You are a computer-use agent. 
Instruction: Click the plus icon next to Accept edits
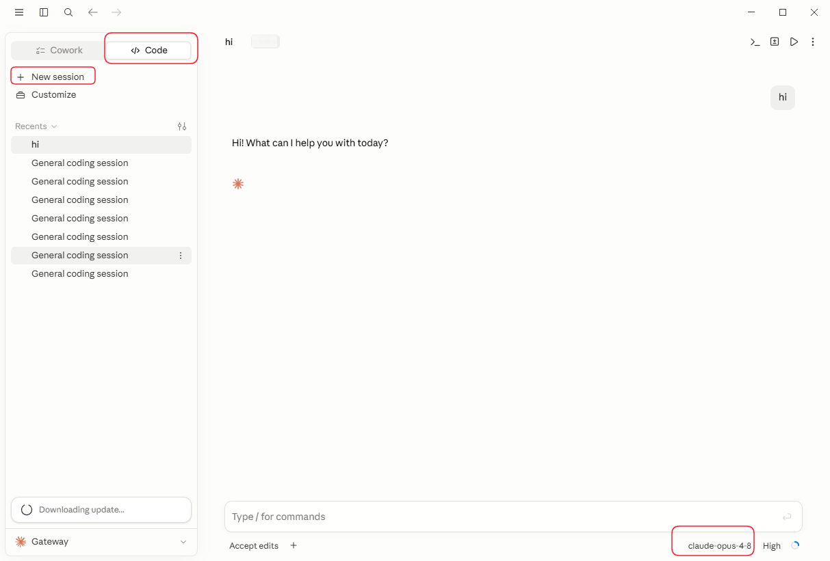[294, 545]
